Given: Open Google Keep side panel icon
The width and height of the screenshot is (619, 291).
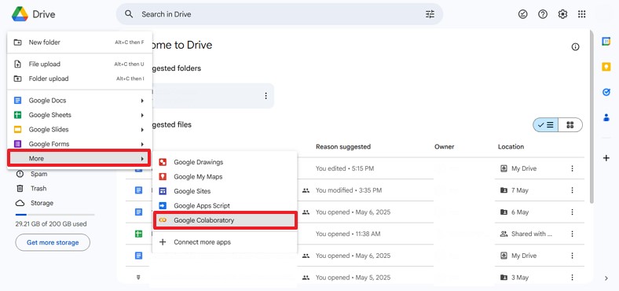Looking at the screenshot, I should 606,66.
